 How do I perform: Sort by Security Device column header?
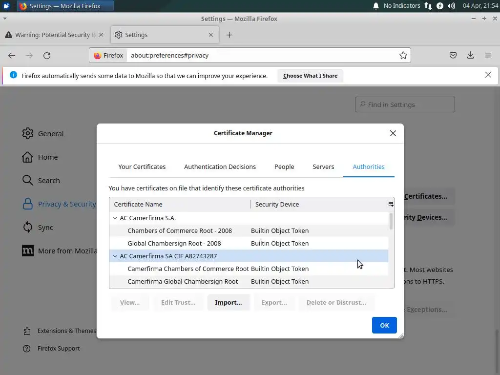pyautogui.click(x=318, y=205)
